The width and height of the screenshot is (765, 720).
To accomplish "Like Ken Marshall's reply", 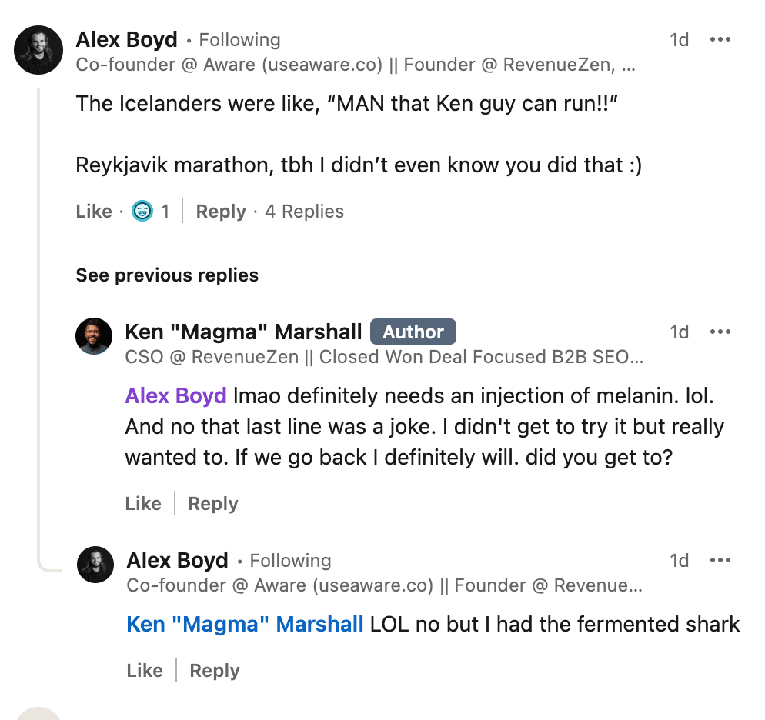I will pos(143,503).
